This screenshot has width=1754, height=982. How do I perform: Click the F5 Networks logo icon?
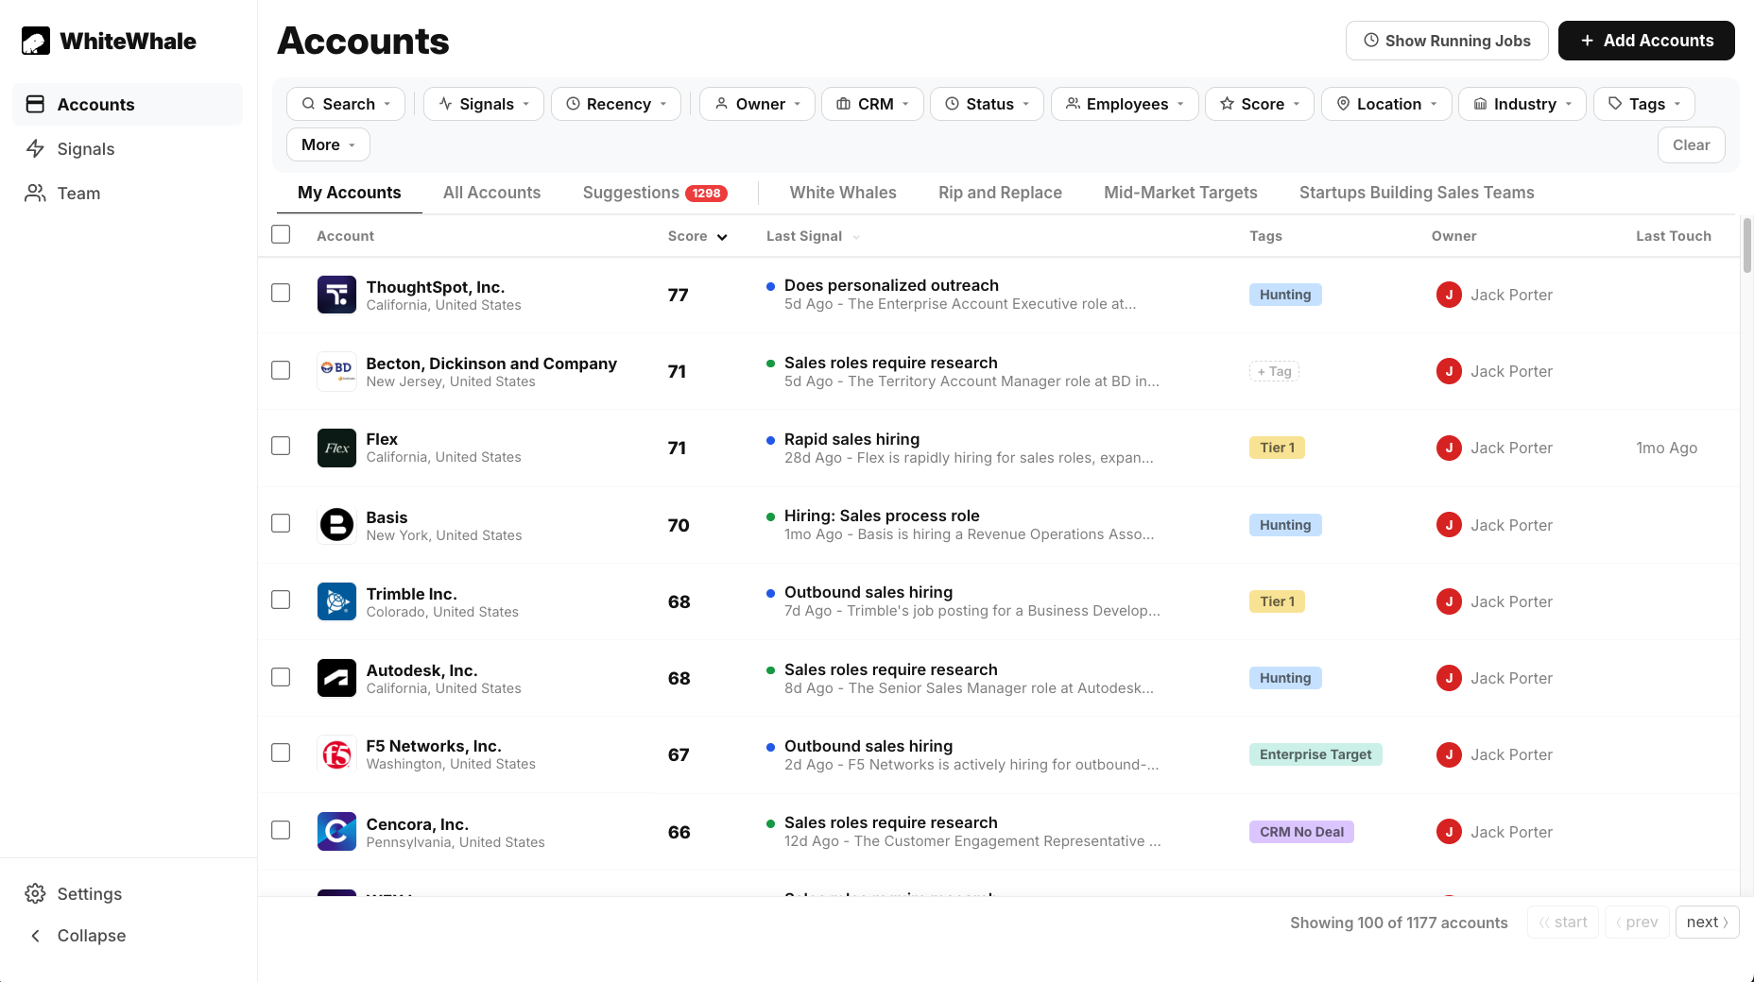[336, 754]
